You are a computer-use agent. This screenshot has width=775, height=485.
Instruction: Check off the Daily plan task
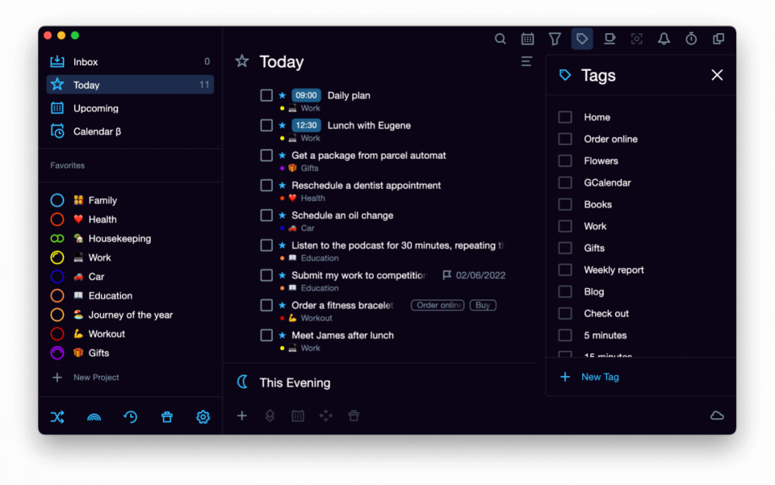coord(267,94)
